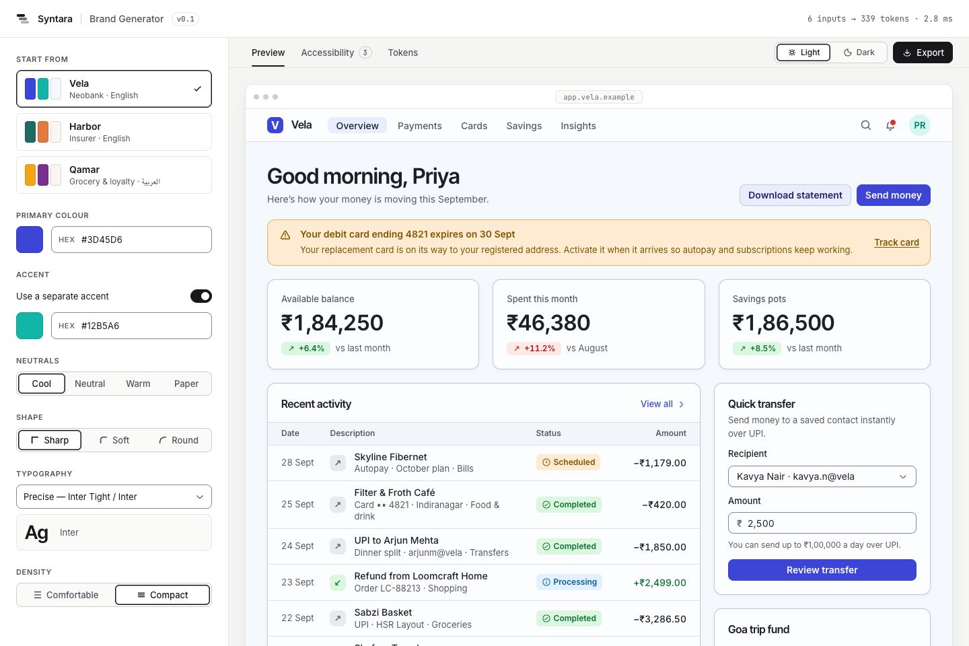969x646 pixels.
Task: Open the typography dropdown
Action: click(x=114, y=497)
